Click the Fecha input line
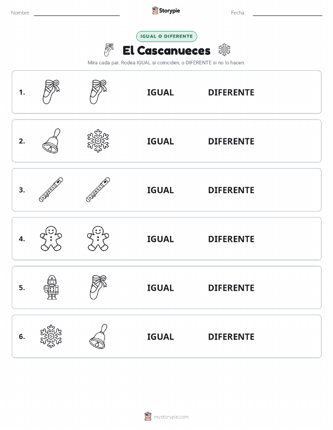The height and width of the screenshot is (430, 333). point(287,13)
